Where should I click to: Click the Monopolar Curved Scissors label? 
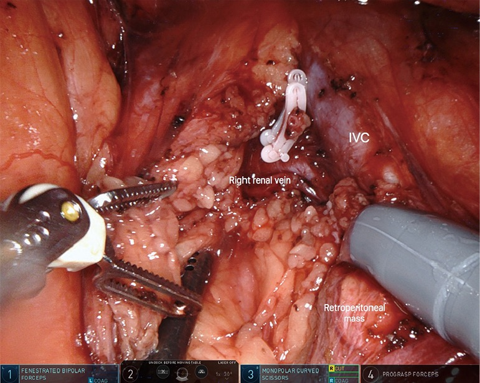coord(290,374)
